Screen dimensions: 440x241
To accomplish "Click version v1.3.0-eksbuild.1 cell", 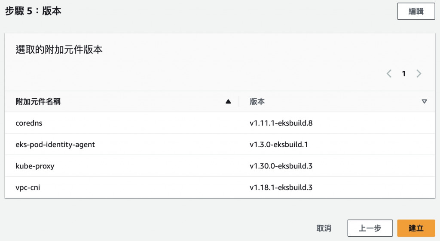I will coord(279,145).
